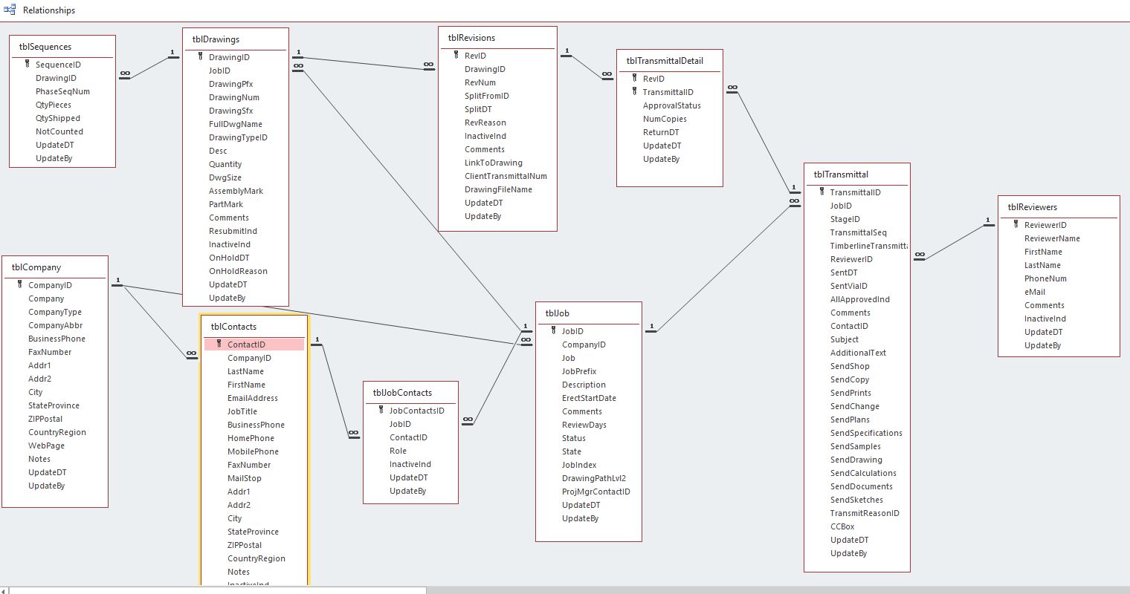Click the key icon beside RevID in tblRevisions
1130x594 pixels.
pyautogui.click(x=456, y=56)
